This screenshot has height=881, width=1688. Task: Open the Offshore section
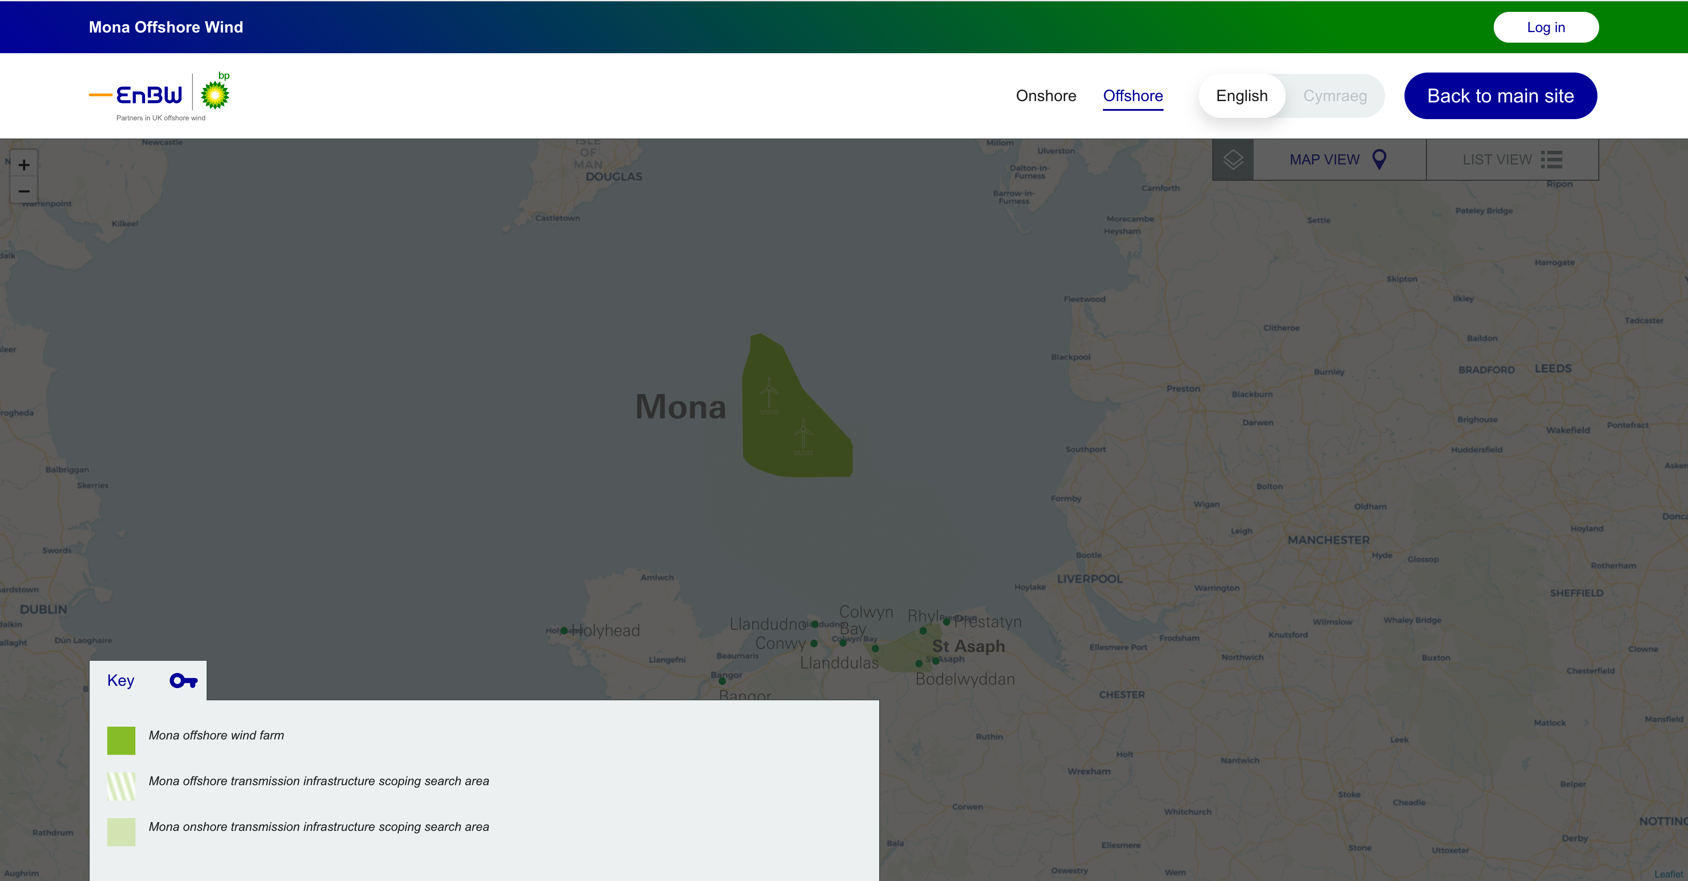[x=1133, y=96]
